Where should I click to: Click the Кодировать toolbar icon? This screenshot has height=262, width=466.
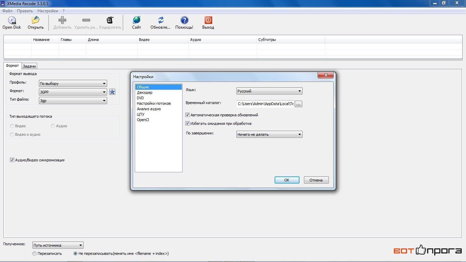pos(110,20)
